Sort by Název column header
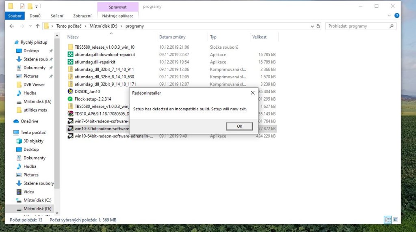 pos(73,37)
